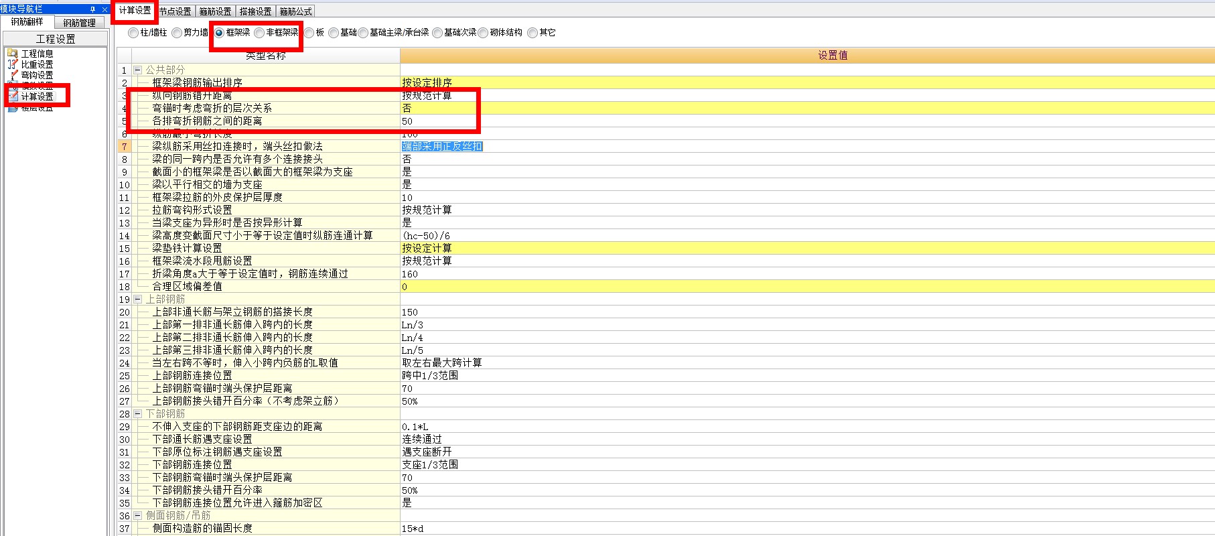Collapse the 公共部分 group
This screenshot has width=1215, height=536.
[x=137, y=70]
